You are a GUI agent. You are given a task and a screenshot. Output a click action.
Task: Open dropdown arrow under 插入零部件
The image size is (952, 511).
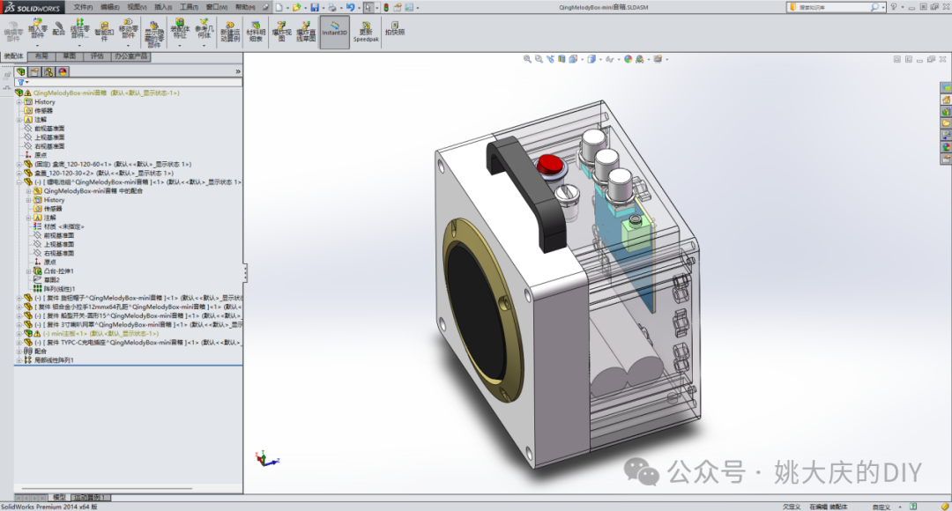click(38, 46)
